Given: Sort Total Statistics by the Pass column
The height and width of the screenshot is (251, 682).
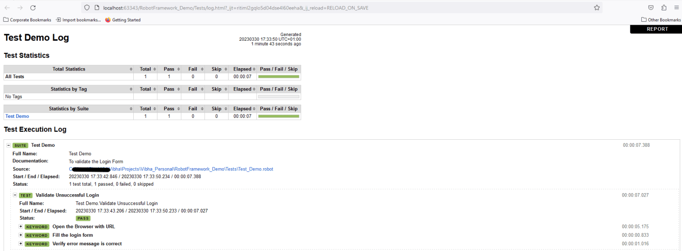Looking at the screenshot, I should pyautogui.click(x=169, y=69).
